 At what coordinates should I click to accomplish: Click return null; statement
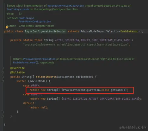point(39,108)
